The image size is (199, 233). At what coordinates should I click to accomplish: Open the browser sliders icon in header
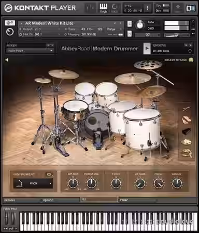(x=90, y=8)
